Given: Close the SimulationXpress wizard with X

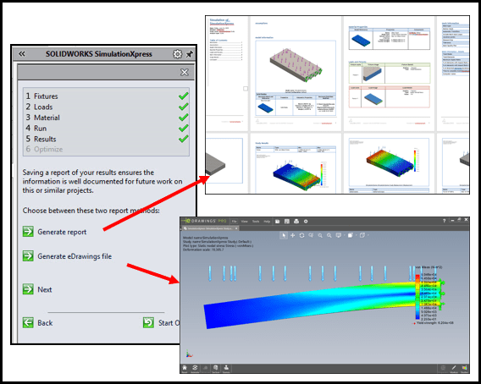Looking at the screenshot, I should [x=185, y=73].
